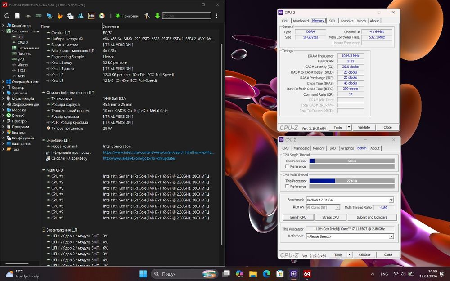Click the Windows taskbar Пошук search box
The width and height of the screenshot is (450, 281).
[x=184, y=274]
